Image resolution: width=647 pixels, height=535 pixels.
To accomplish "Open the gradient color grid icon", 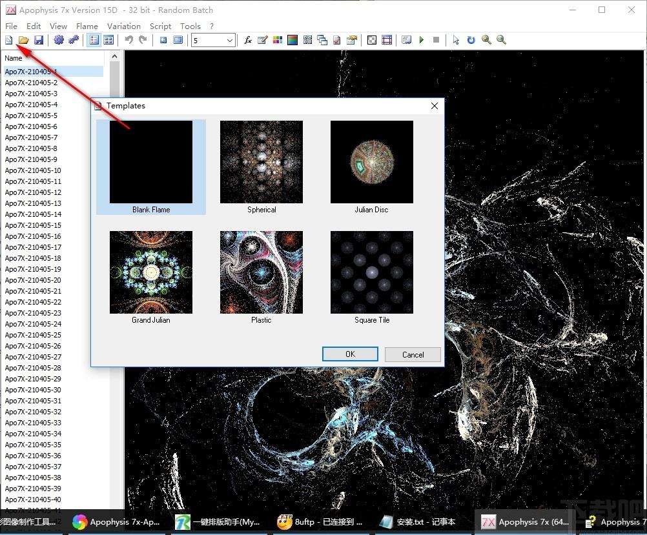I will 278,40.
